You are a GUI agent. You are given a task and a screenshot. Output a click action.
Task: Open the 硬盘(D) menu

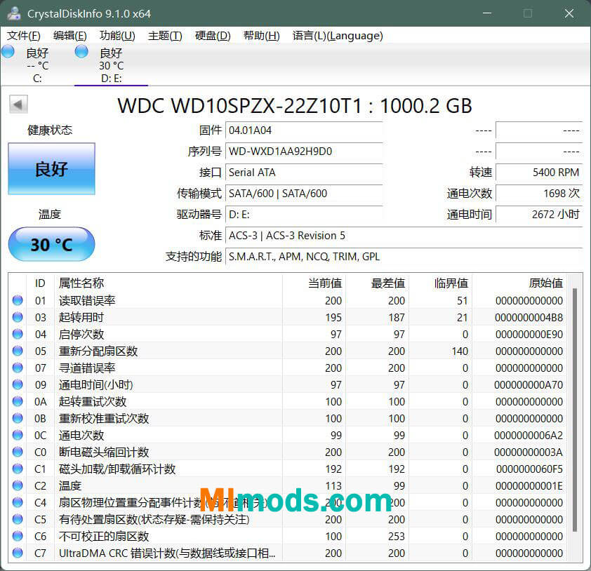[x=213, y=36]
